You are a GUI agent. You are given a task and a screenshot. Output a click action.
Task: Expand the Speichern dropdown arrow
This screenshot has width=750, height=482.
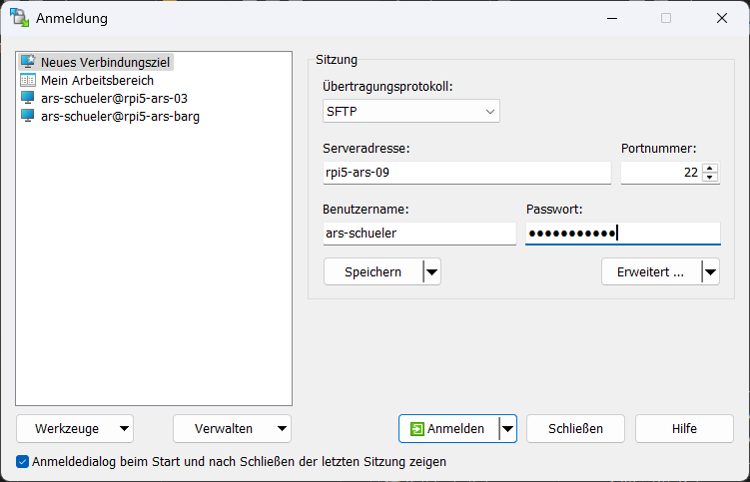point(431,271)
